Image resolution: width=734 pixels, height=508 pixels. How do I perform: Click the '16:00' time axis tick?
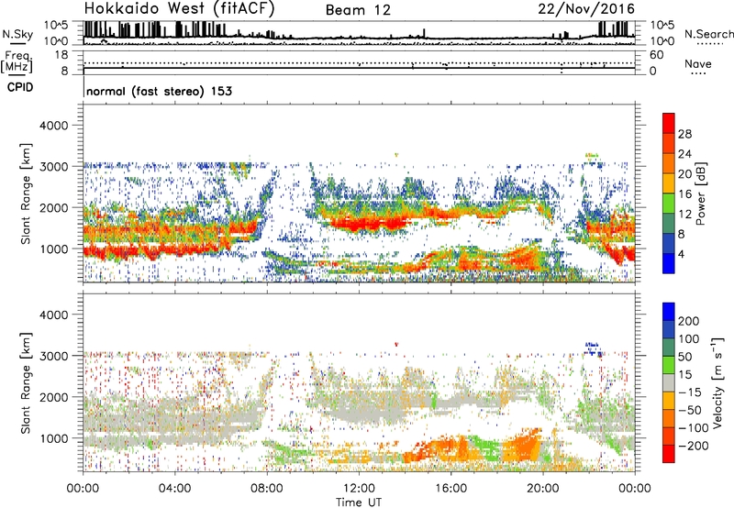pyautogui.click(x=450, y=489)
